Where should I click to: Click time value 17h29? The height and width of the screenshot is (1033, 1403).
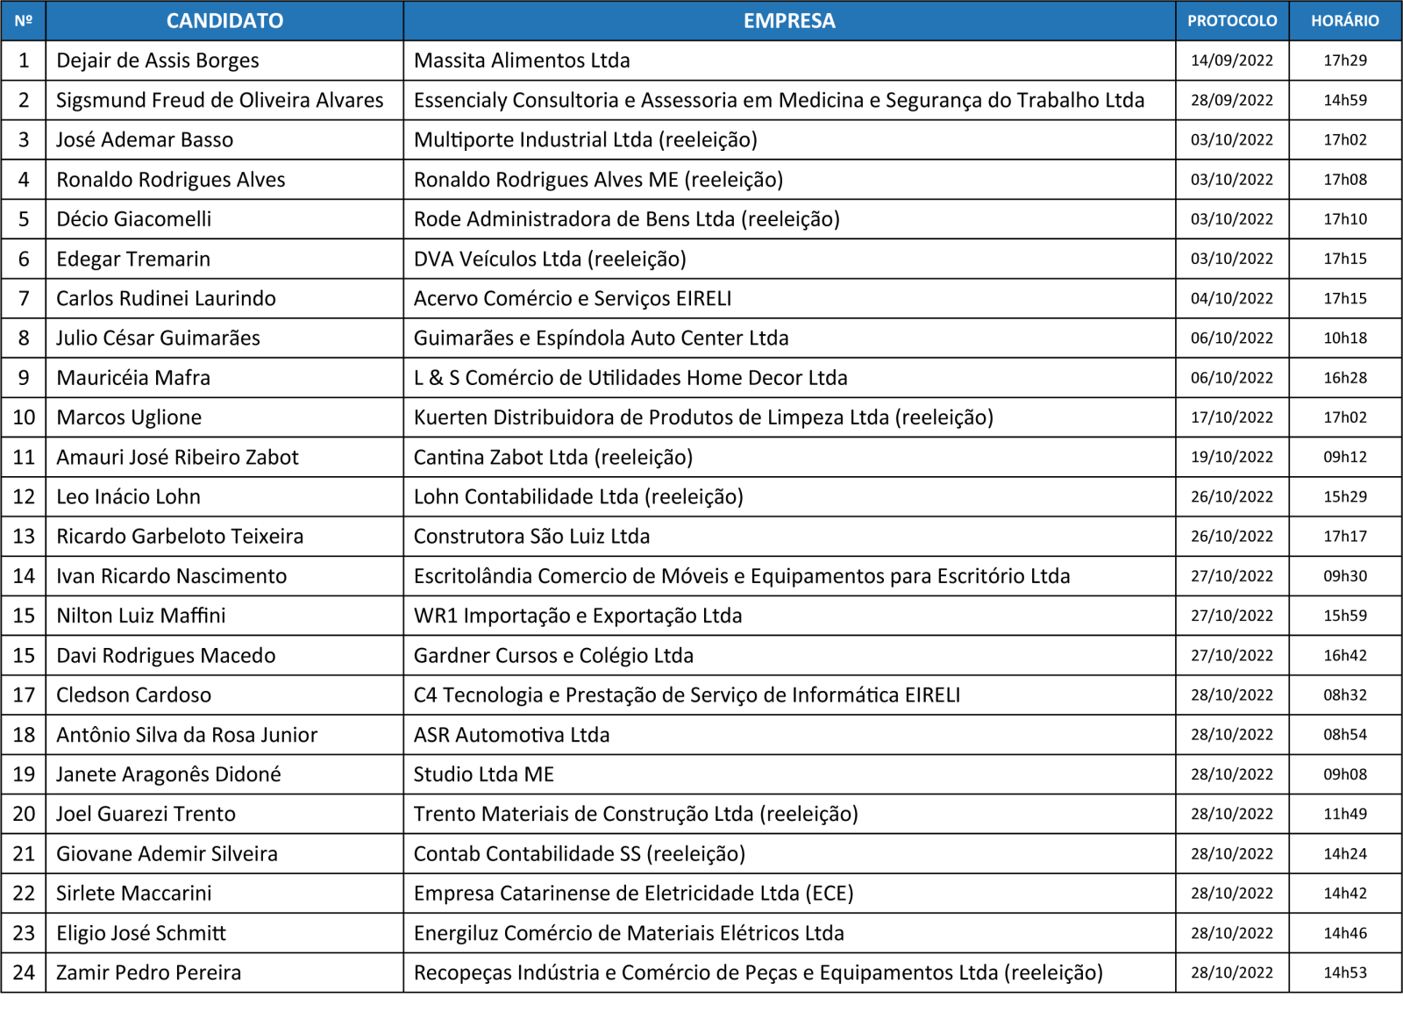click(x=1345, y=61)
